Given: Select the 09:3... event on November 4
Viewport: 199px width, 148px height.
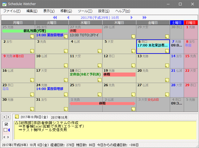Looking at the screenshot, I should [177, 103].
